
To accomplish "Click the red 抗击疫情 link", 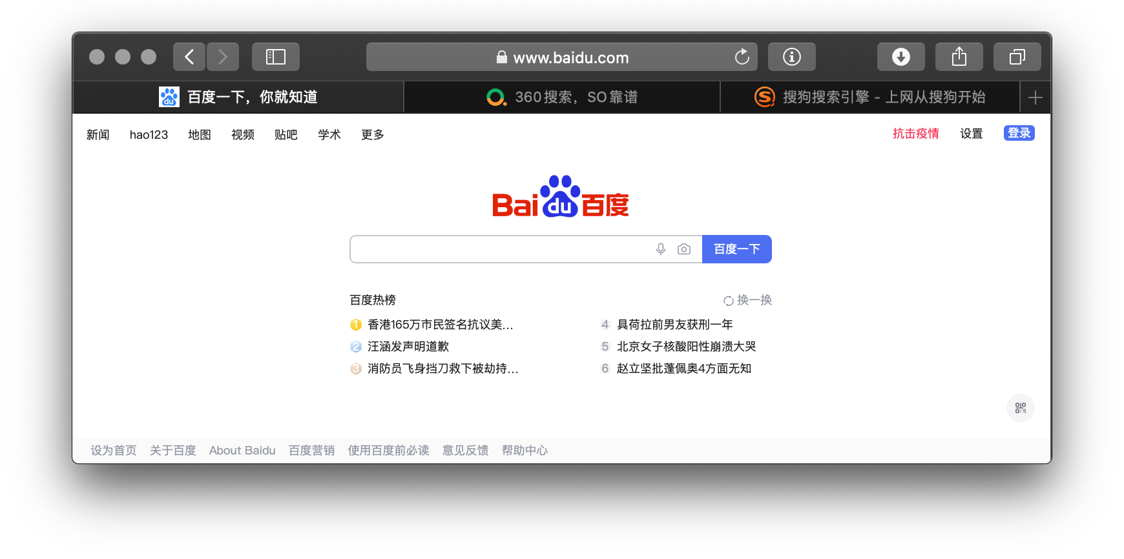I will pyautogui.click(x=916, y=134).
